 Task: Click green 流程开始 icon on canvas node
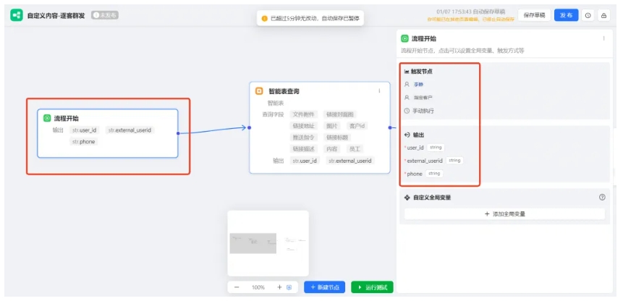click(47, 118)
